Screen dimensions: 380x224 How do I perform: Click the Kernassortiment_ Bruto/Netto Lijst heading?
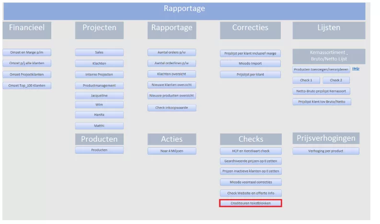[x=329, y=56]
